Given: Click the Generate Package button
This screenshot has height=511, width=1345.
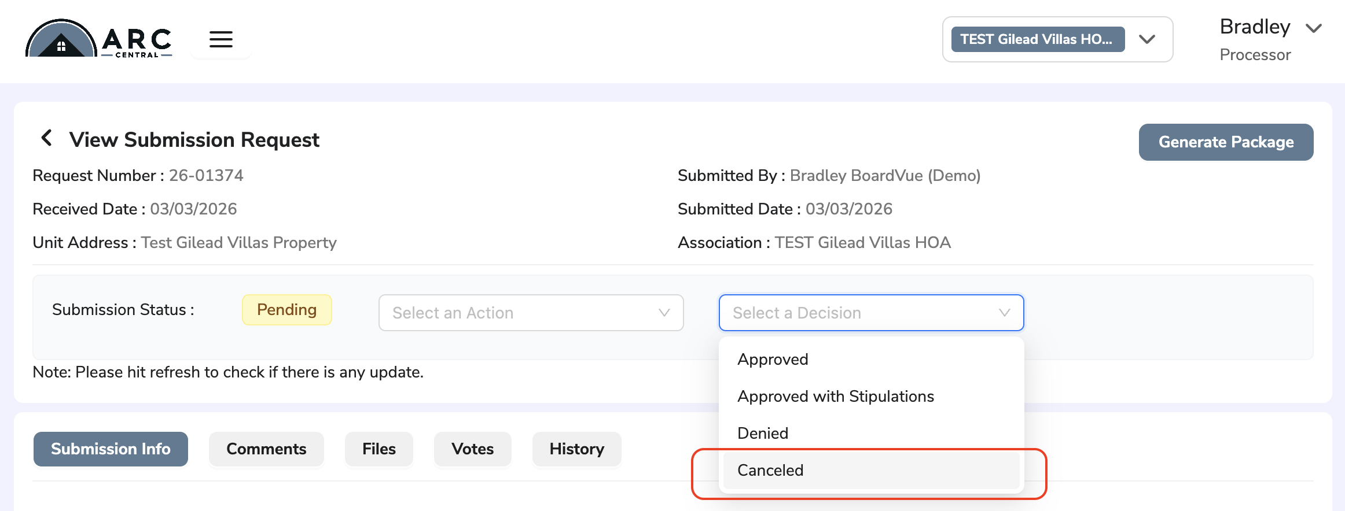Looking at the screenshot, I should point(1226,142).
